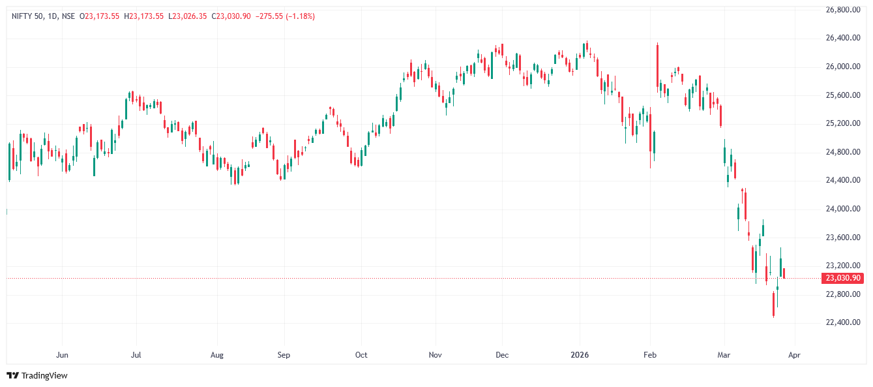Click the TradingView logo icon

12,375
